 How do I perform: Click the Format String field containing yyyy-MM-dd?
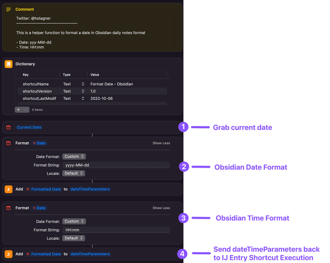[116, 165]
